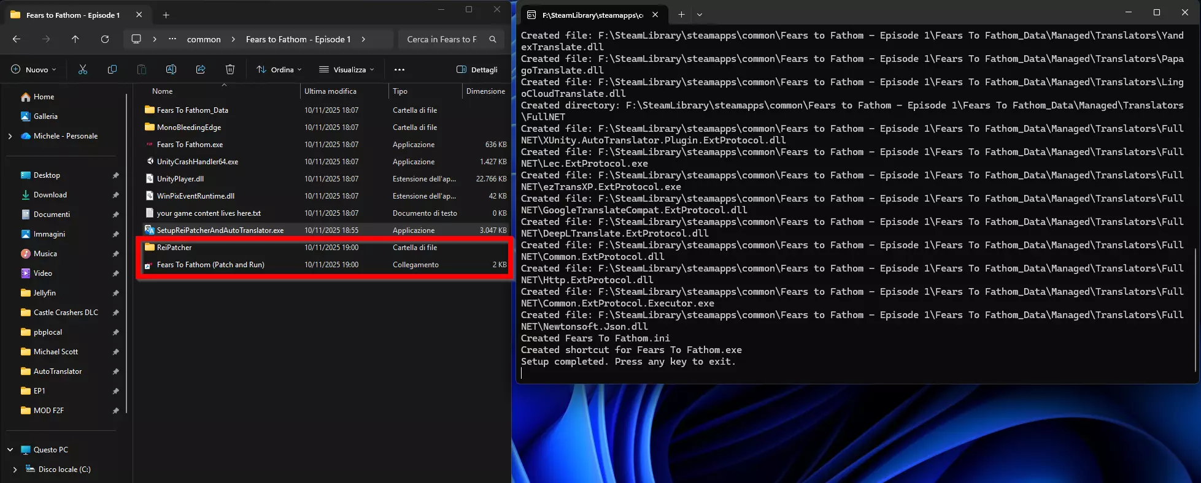Open the AutoTranslator folder in sidebar

(x=58, y=371)
